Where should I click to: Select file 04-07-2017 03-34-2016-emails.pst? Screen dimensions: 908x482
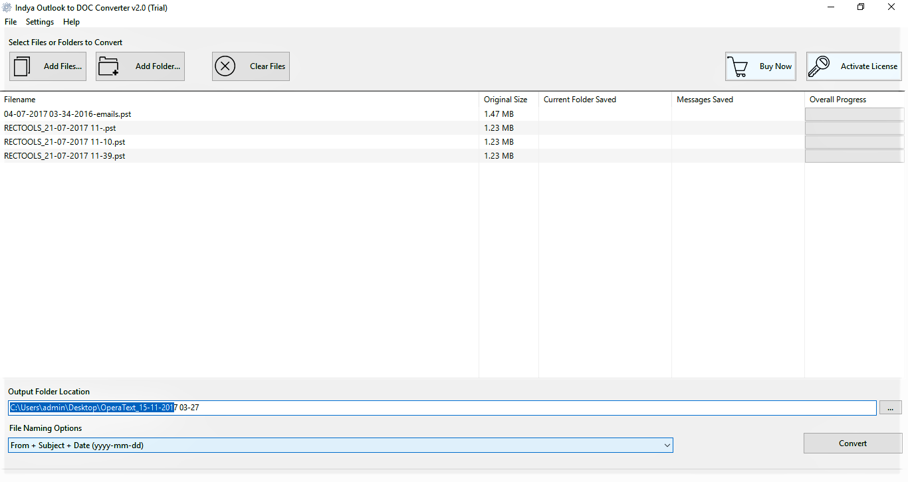pos(67,114)
